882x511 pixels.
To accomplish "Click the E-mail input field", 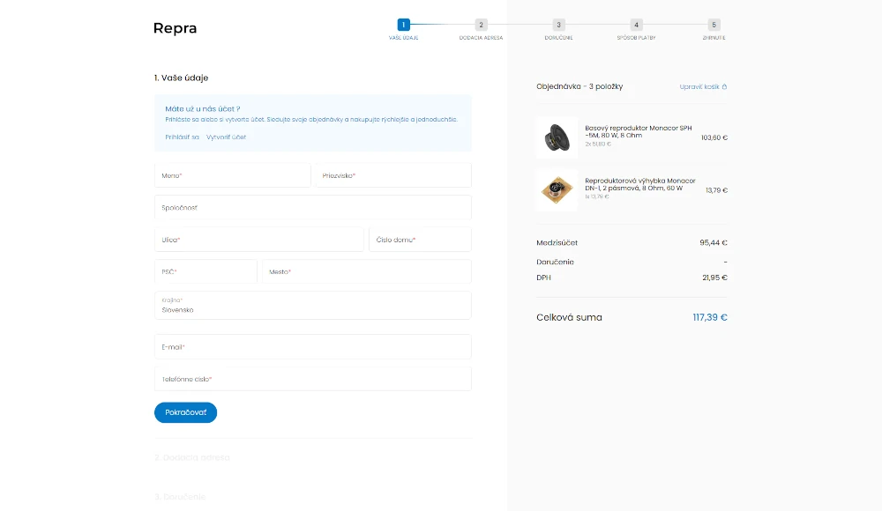I will coord(313,346).
